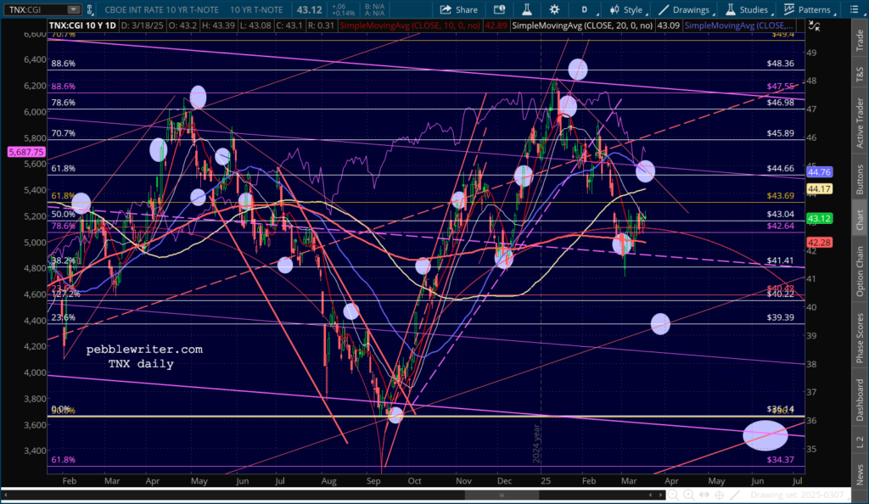Viewport: 869px width, 504px height.
Task: Open the Style menu
Action: (x=626, y=9)
